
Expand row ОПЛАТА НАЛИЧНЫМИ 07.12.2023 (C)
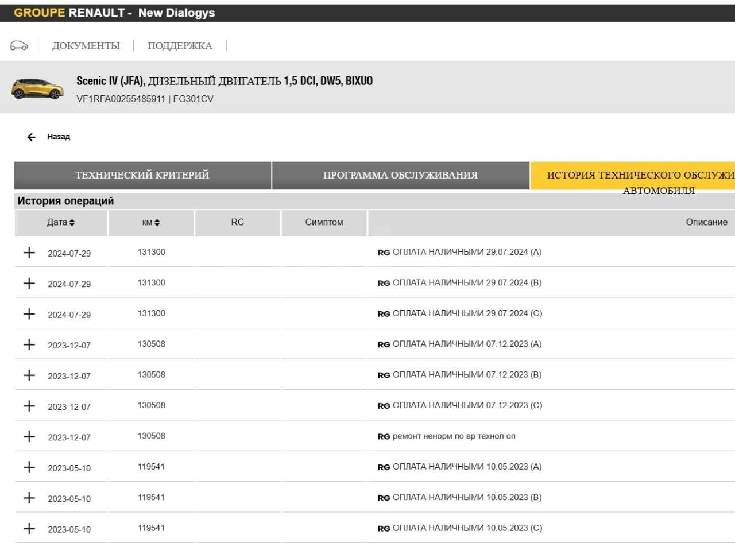(x=29, y=406)
